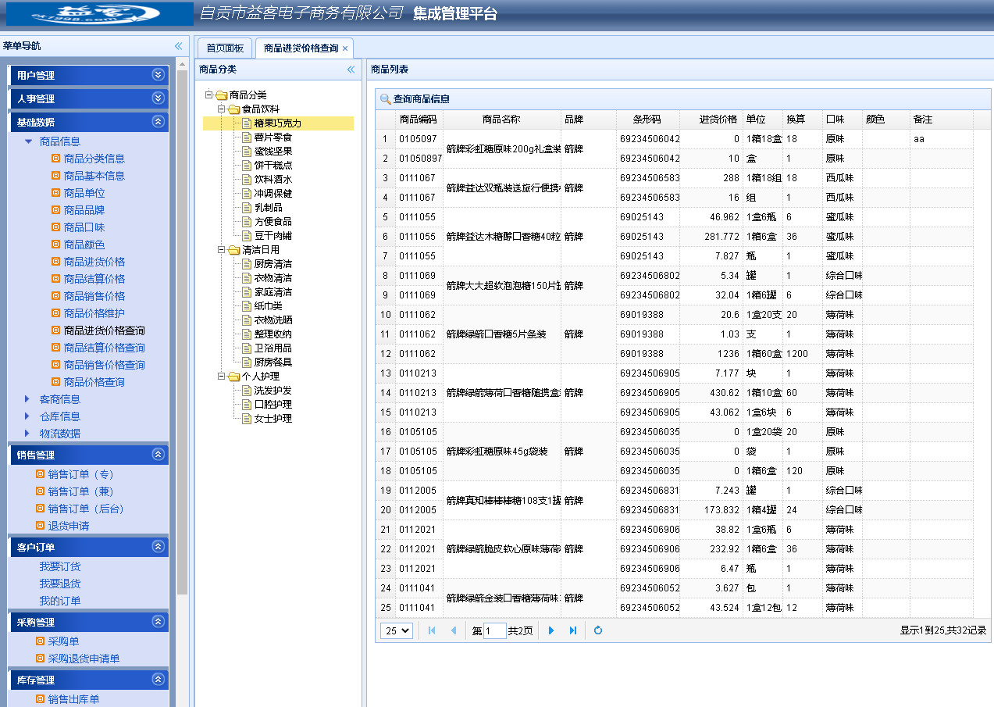The image size is (994, 707).
Task: Expand the 客商信息 menu group
Action: [x=28, y=399]
